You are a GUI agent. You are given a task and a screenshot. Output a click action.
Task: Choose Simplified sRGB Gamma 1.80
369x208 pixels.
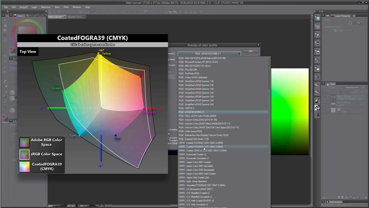point(223,101)
